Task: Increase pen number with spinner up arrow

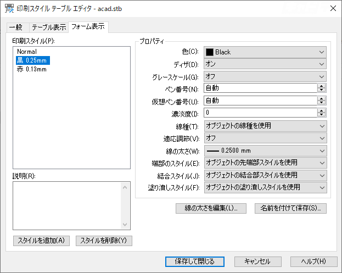Action: pos(321,86)
